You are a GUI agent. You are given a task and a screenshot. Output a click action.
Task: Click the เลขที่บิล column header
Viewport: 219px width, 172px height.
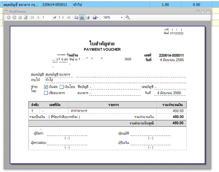click(55, 105)
